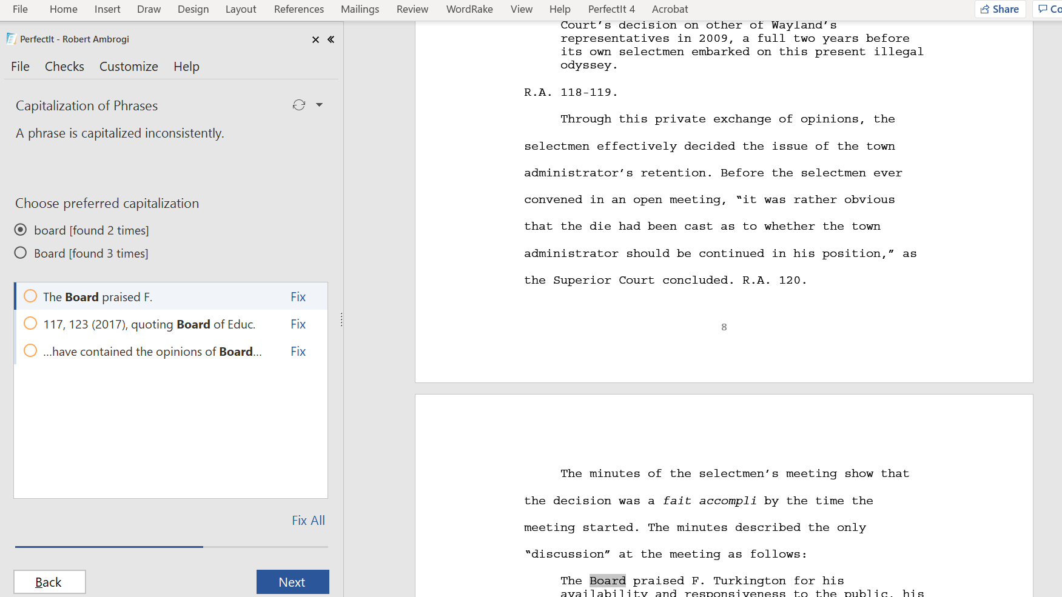
Task: Open the Word Help ribbon tab
Action: point(560,9)
